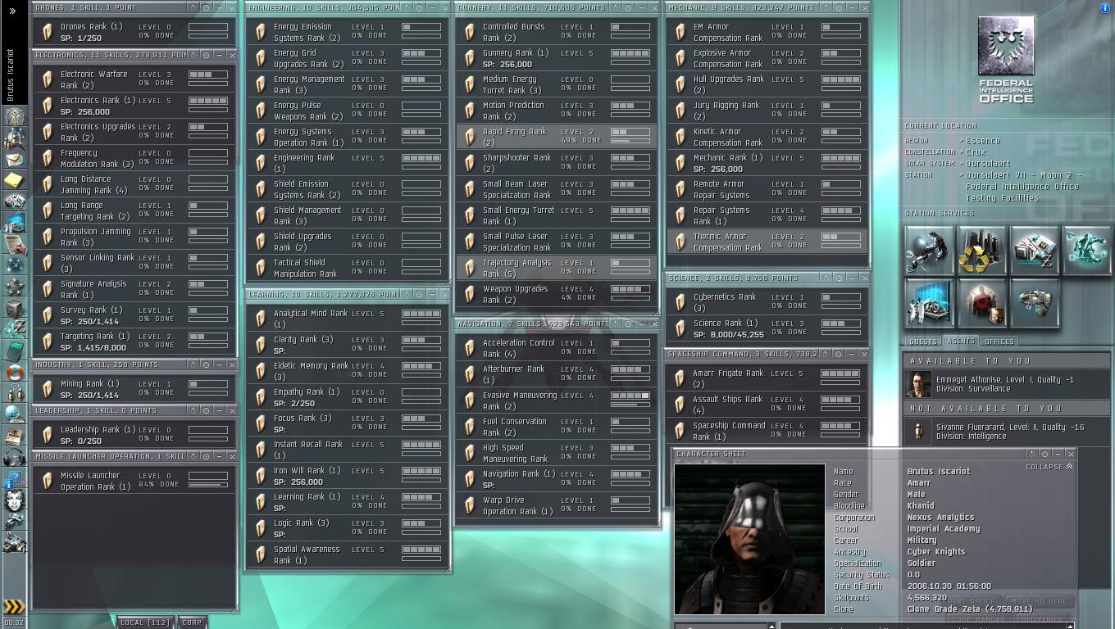Select the Warp Drive Operation skill
This screenshot has height=629, width=1115.
tap(557, 505)
